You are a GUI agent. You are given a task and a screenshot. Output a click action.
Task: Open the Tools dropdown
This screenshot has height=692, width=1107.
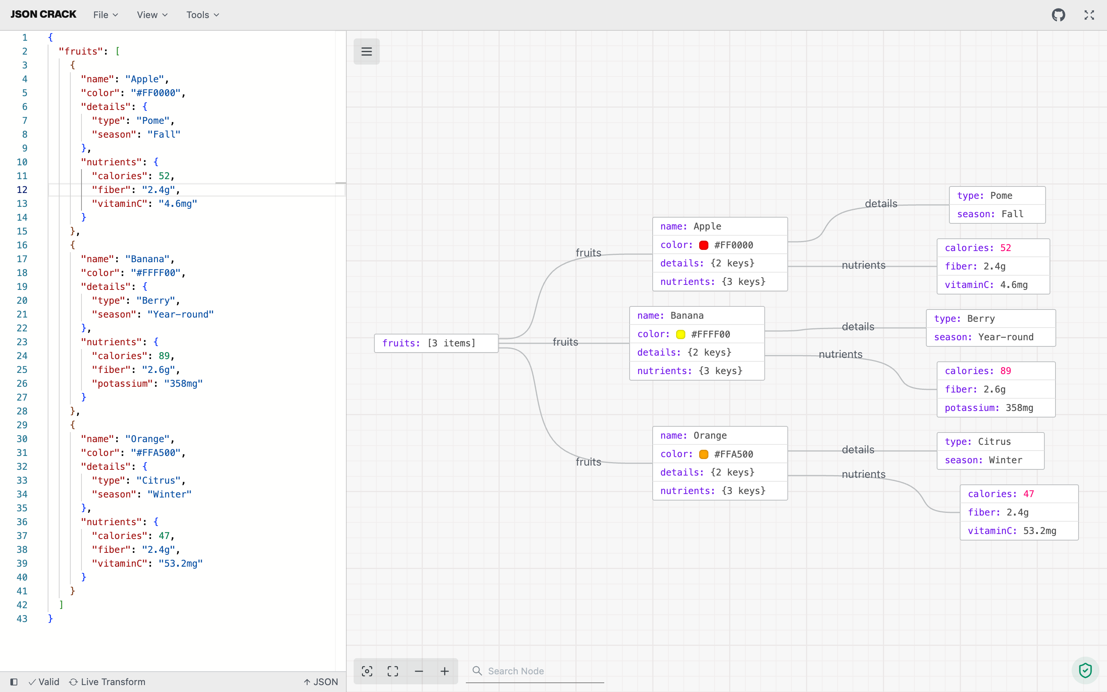(x=203, y=15)
